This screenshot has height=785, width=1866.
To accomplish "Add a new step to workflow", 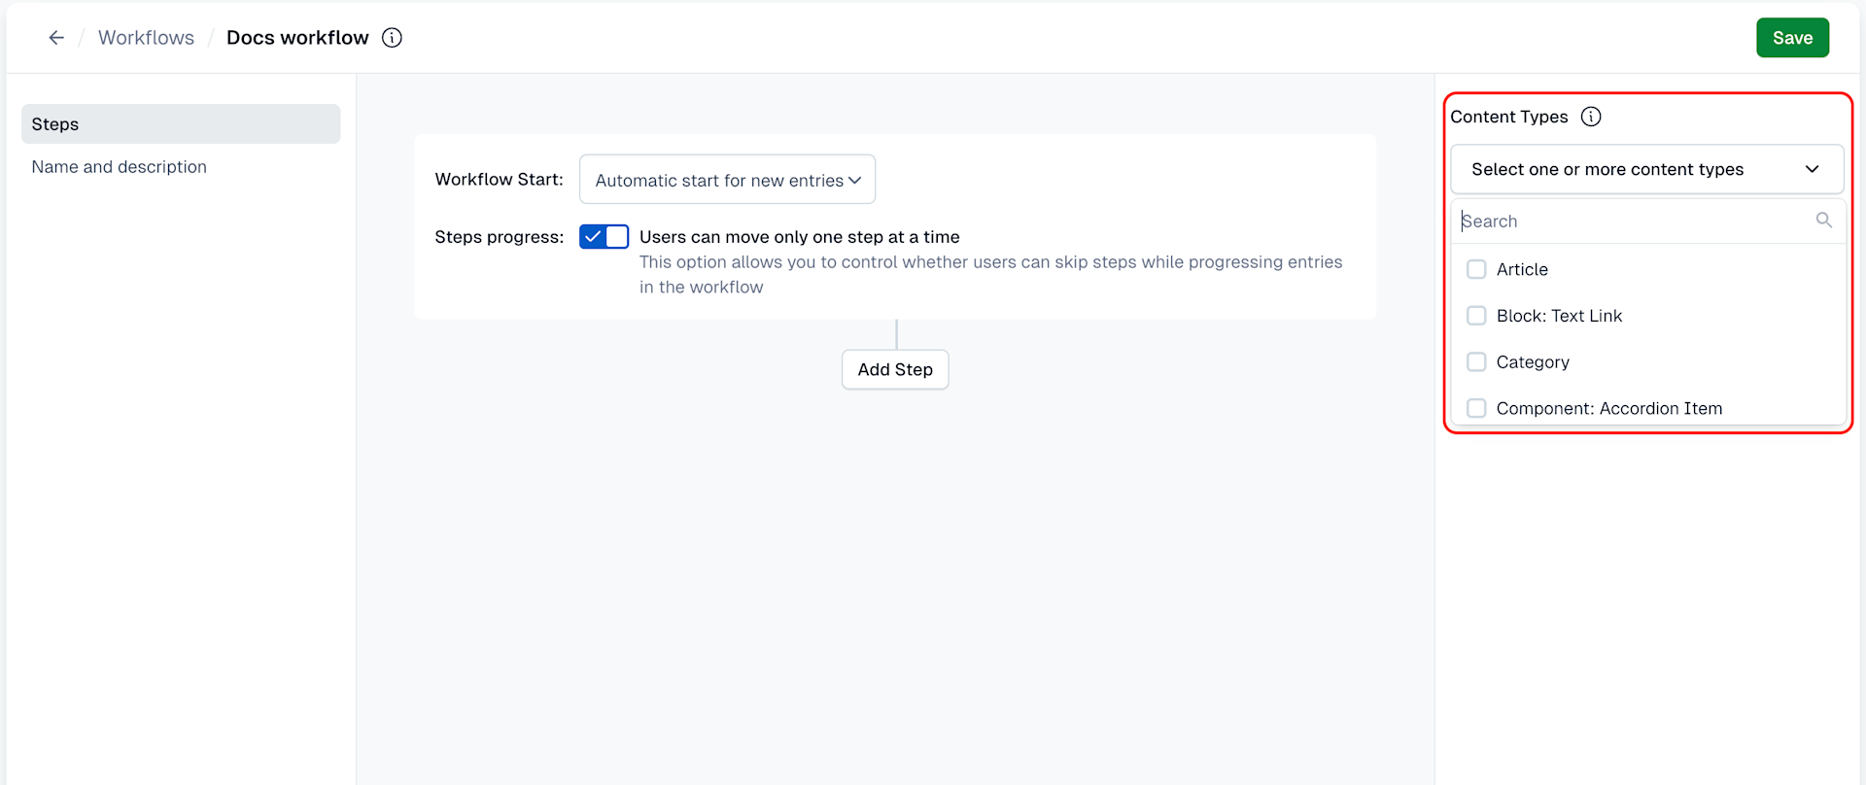I will pyautogui.click(x=895, y=370).
